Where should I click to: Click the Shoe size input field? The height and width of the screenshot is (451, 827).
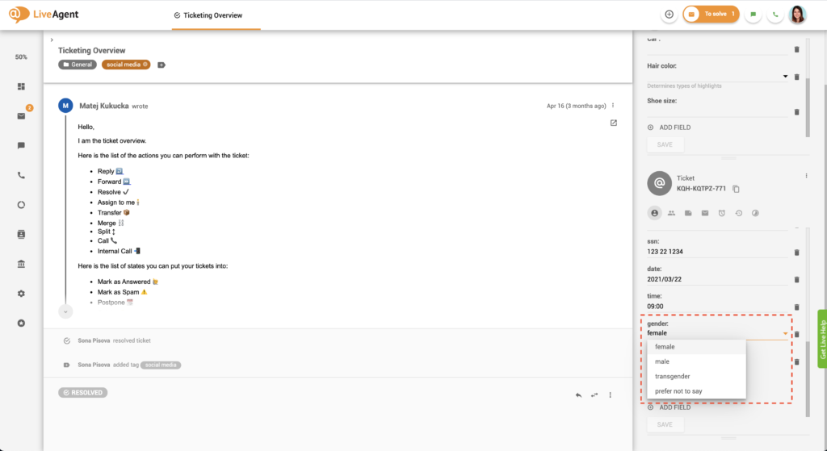click(716, 112)
